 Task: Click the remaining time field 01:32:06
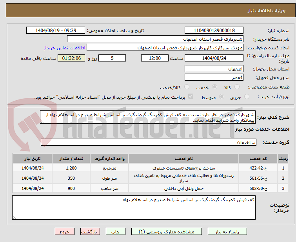pyautogui.click(x=71, y=58)
